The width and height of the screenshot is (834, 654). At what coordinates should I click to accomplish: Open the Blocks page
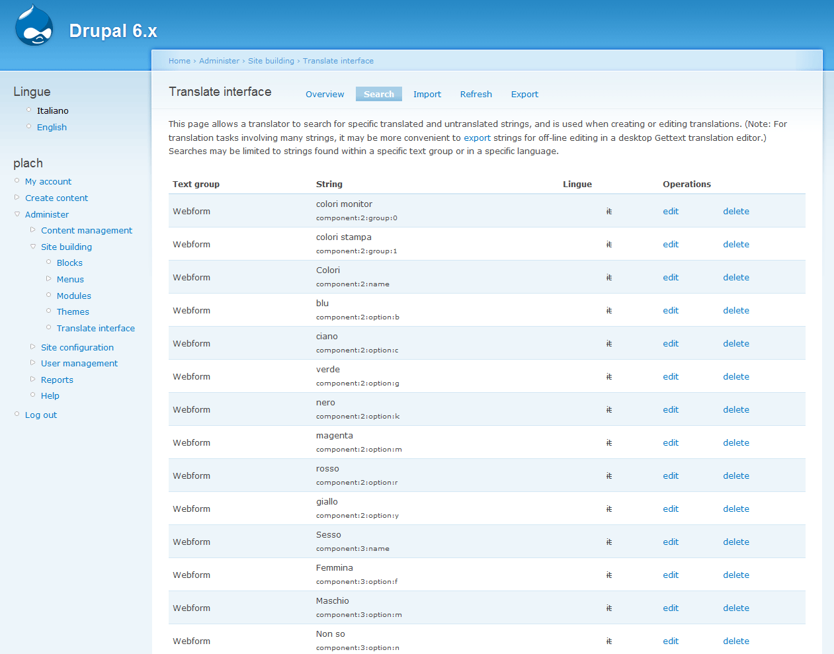[69, 263]
